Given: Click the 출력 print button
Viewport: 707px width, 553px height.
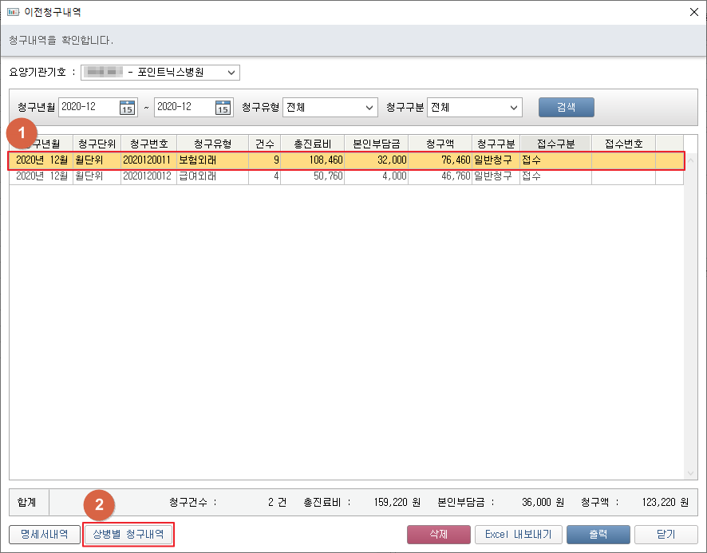Looking at the screenshot, I should [598, 534].
